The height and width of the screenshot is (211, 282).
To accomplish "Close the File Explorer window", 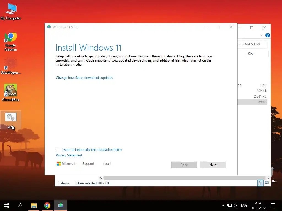I will [x=264, y=28].
